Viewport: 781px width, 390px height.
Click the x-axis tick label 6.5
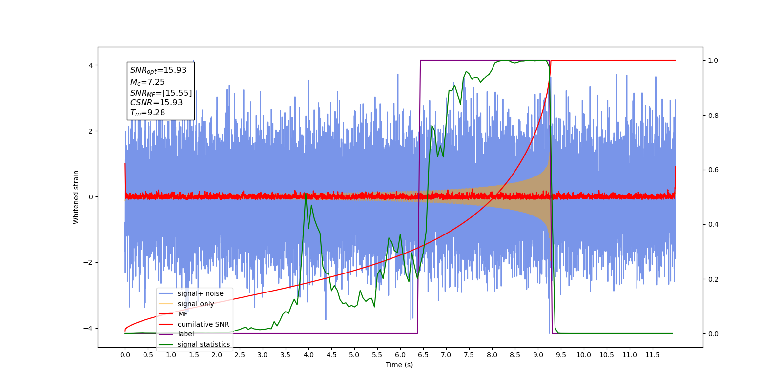[x=423, y=355]
